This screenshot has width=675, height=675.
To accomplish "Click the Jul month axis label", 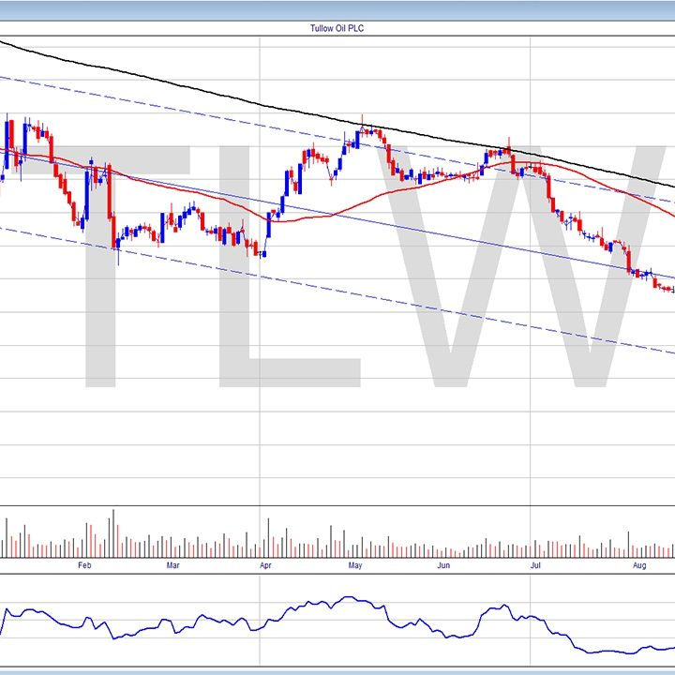I will point(534,566).
